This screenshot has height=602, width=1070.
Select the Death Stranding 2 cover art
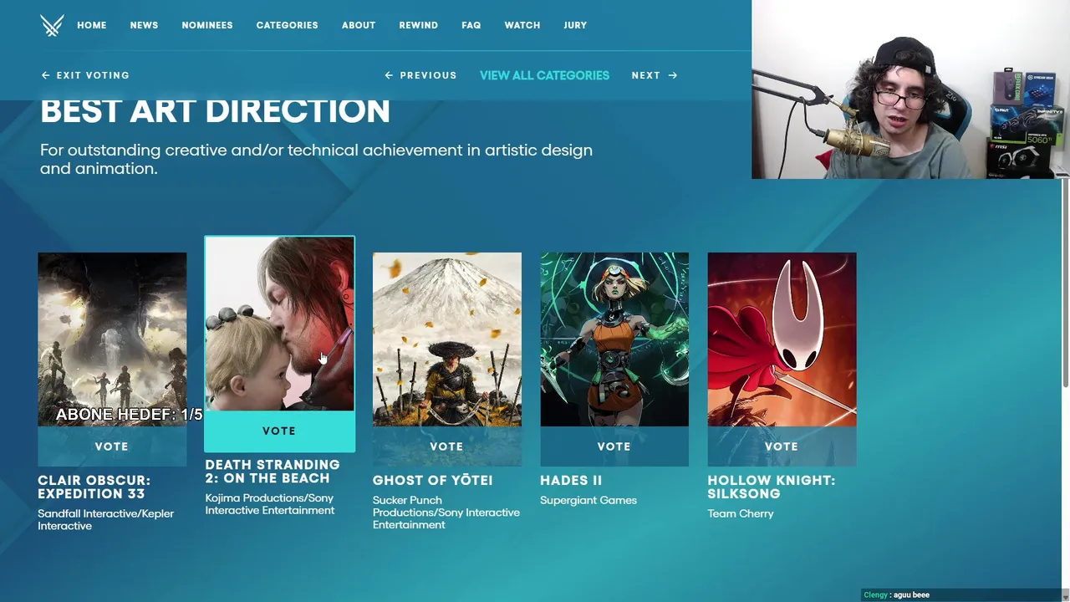point(279,324)
